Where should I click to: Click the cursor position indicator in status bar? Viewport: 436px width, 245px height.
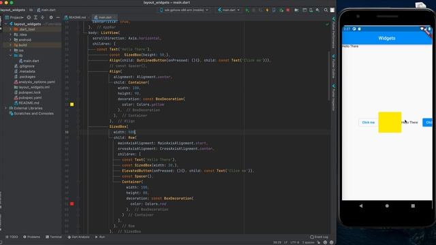277,242
